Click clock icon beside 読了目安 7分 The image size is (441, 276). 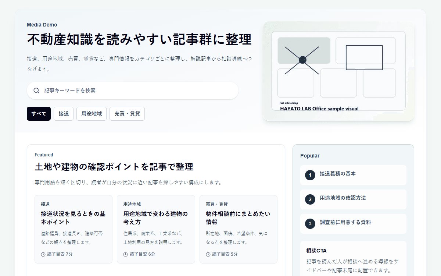point(43,254)
